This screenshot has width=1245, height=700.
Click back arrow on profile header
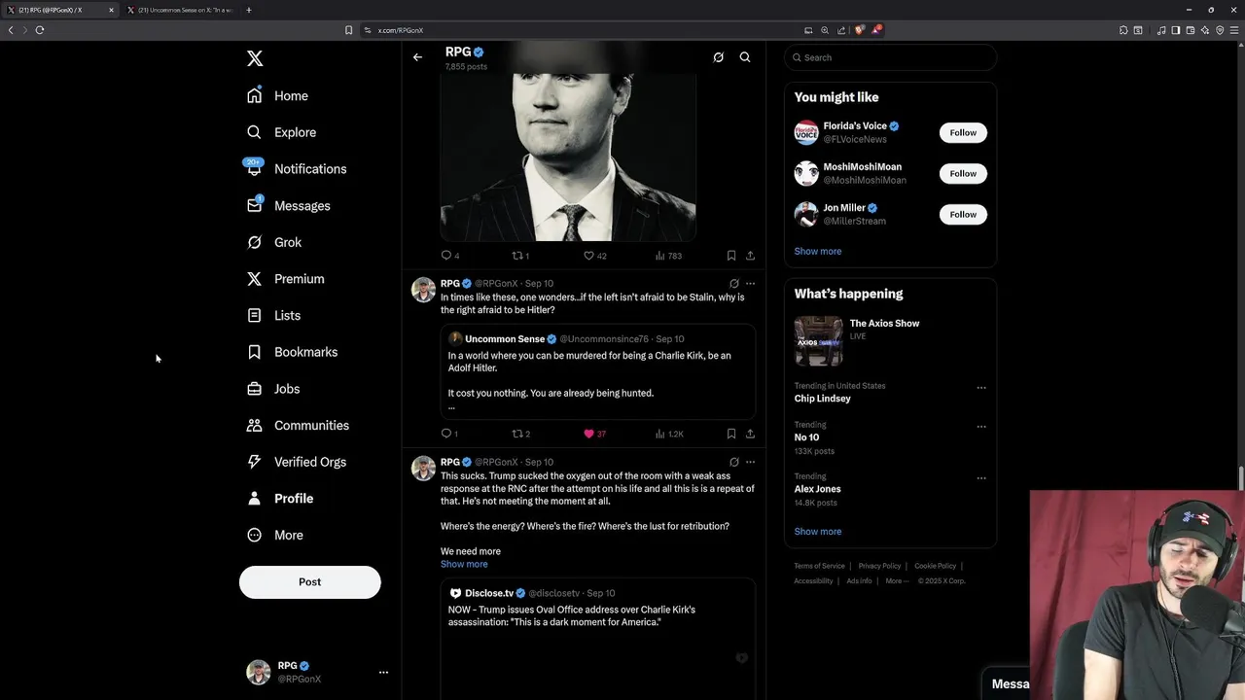417,57
